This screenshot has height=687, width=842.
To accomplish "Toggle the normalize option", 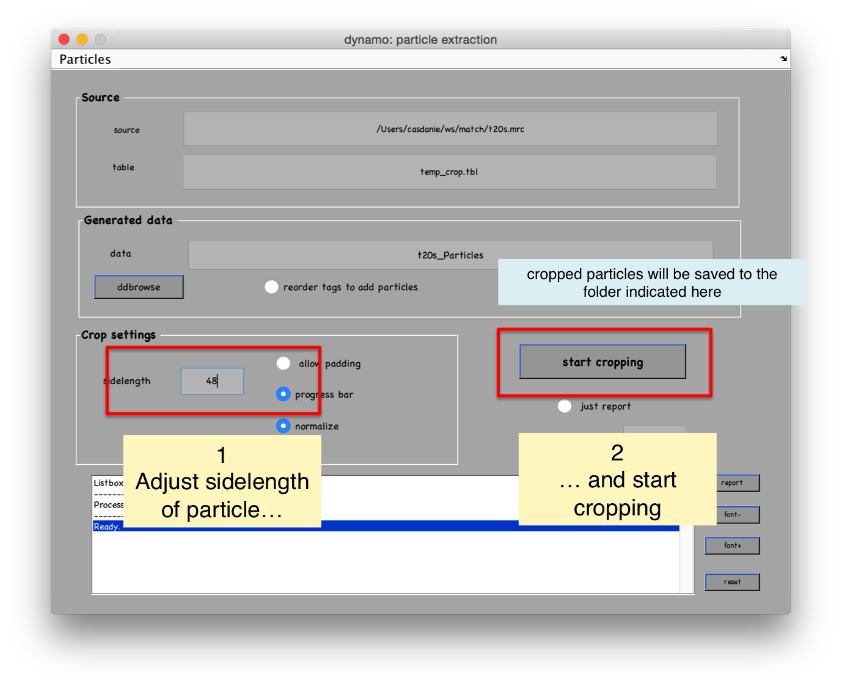I will 283,426.
